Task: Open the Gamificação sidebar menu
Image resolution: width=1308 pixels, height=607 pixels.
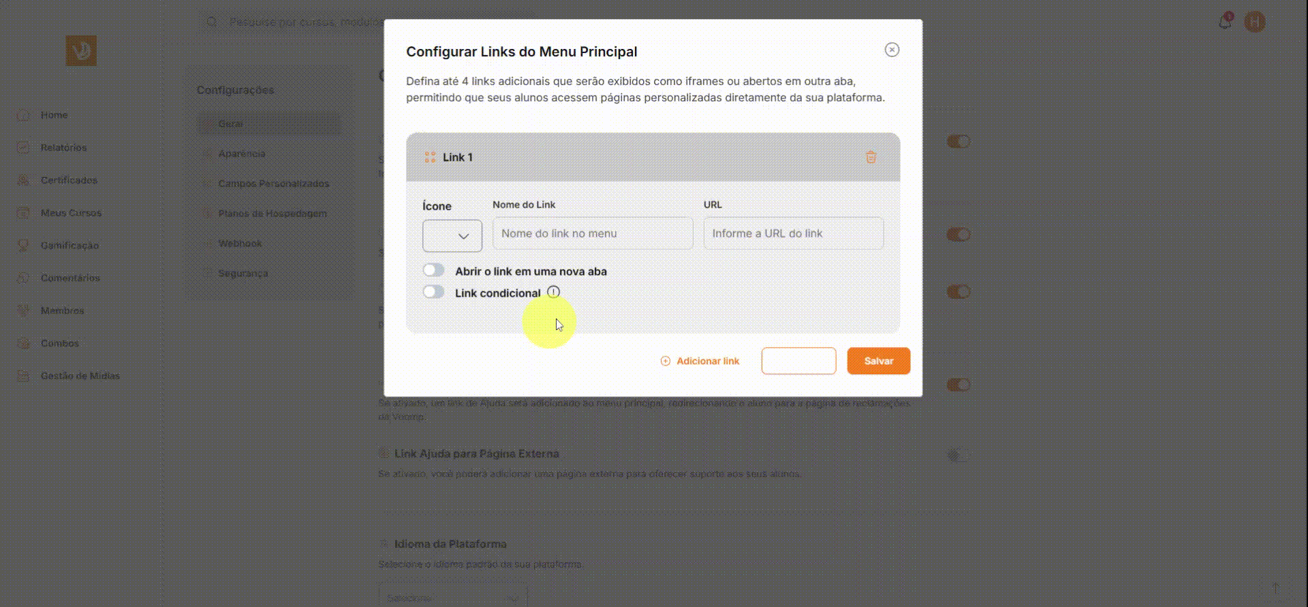Action: tap(69, 245)
